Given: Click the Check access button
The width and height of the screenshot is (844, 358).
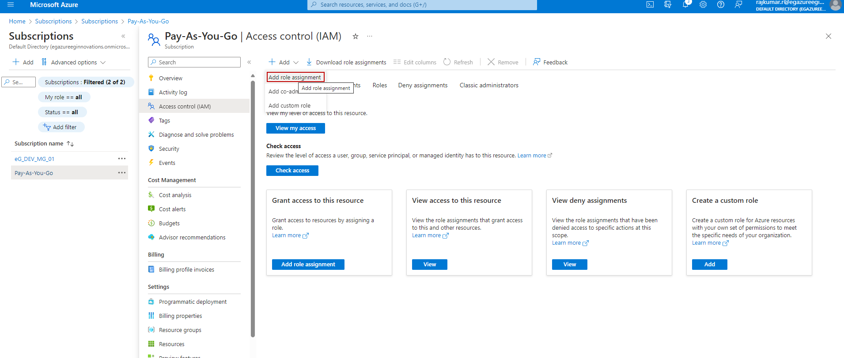Looking at the screenshot, I should 292,170.
